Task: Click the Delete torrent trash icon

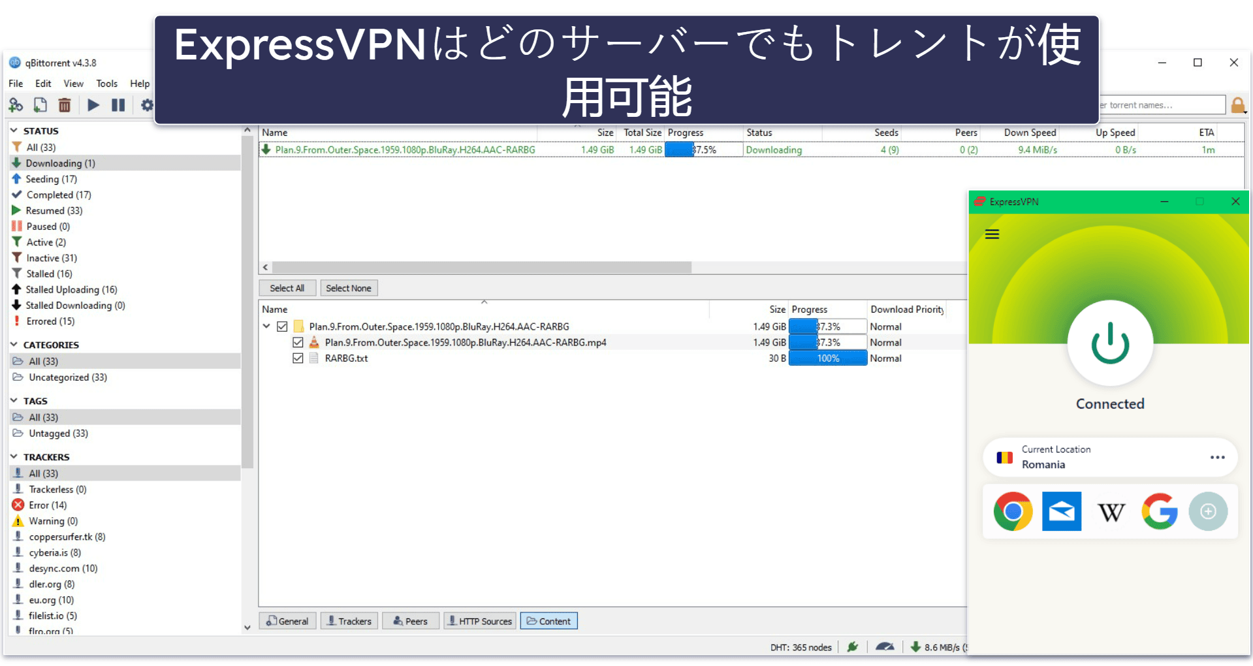Action: pos(65,104)
